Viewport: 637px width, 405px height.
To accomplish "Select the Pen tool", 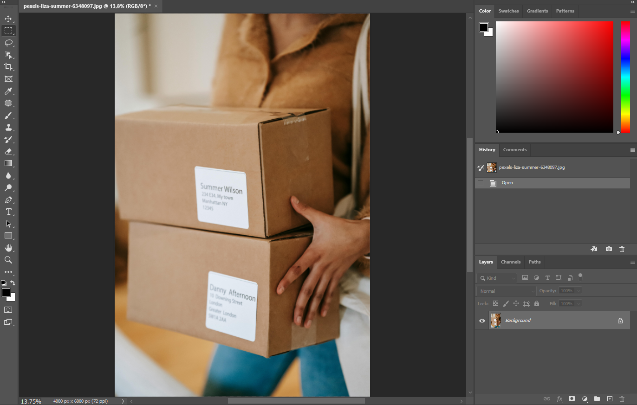I will [8, 199].
